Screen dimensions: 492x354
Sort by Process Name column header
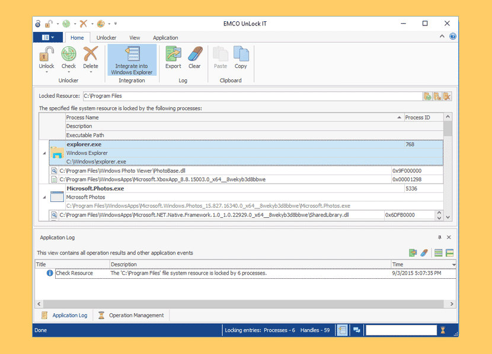(x=234, y=117)
